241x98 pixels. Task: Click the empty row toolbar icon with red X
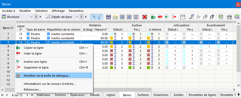point(160,17)
